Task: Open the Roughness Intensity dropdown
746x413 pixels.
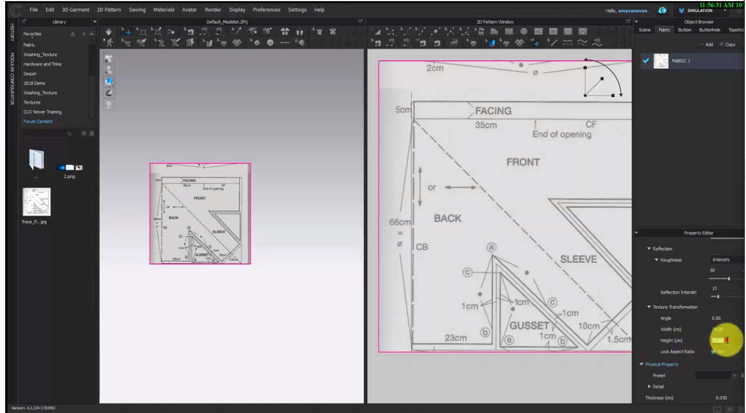Action: (x=727, y=260)
